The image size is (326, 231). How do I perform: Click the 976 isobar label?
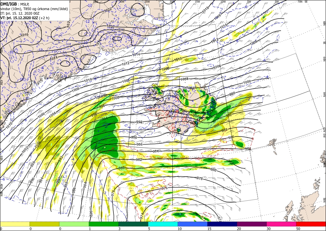click(x=164, y=188)
